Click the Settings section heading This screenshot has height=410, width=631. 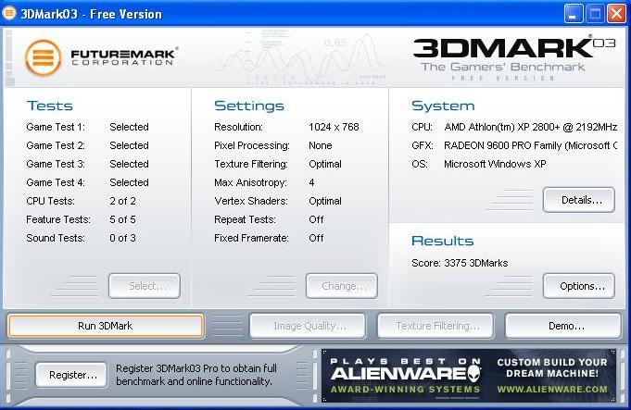pyautogui.click(x=249, y=106)
